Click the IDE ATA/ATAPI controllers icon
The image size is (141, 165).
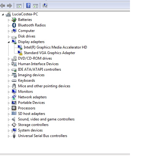[x=14, y=70]
